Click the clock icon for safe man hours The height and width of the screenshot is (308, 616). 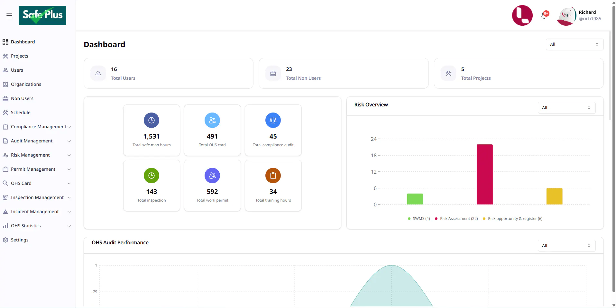[x=152, y=120]
